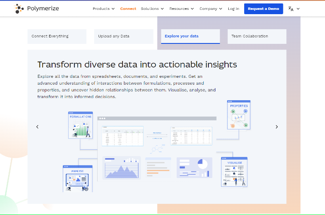Select the Explore your data tab
The height and width of the screenshot is (215, 325).
(x=190, y=36)
